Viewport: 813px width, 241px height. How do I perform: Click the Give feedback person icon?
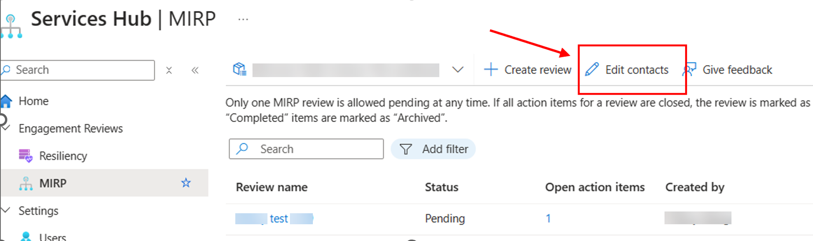coord(689,70)
